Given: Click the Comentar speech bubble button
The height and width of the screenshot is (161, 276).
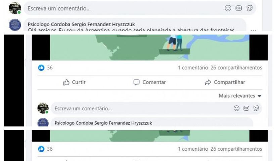Looking at the screenshot, I should pos(150,82).
